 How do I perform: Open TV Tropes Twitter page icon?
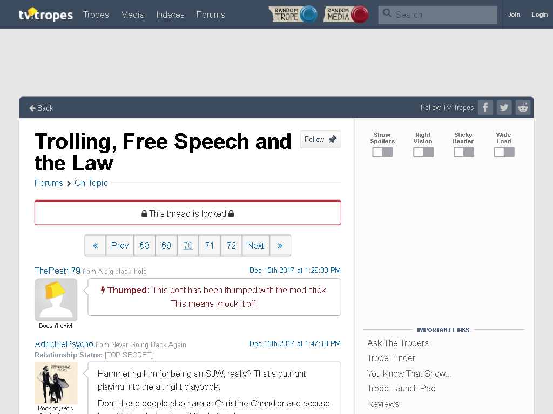tap(504, 107)
